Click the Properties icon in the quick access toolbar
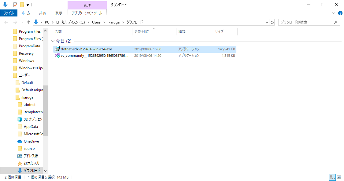This screenshot has height=181, width=344. pos(14,4)
